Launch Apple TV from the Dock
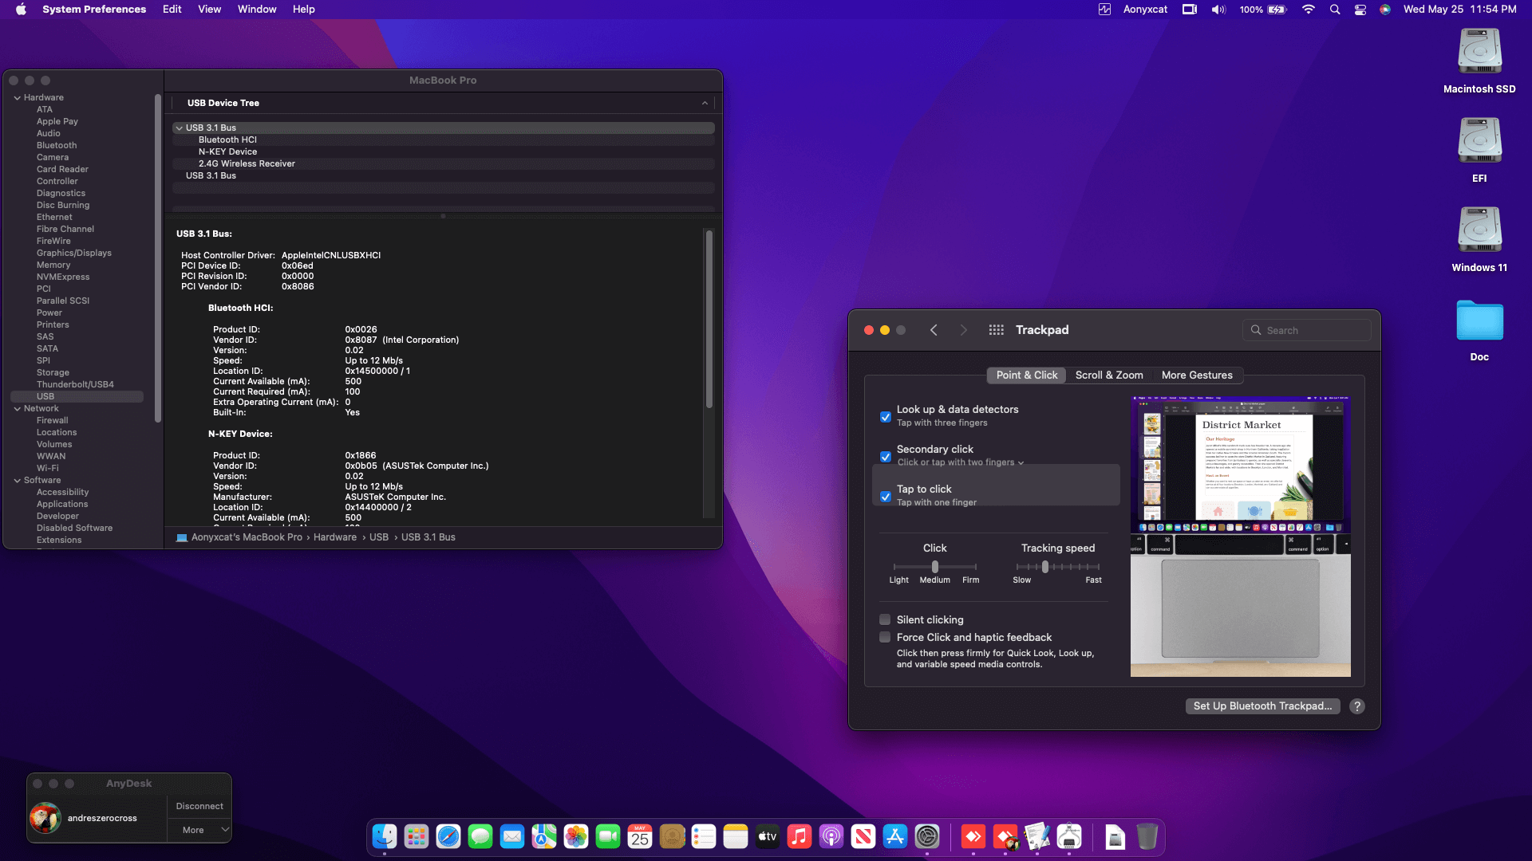Image resolution: width=1532 pixels, height=861 pixels. [x=768, y=836]
